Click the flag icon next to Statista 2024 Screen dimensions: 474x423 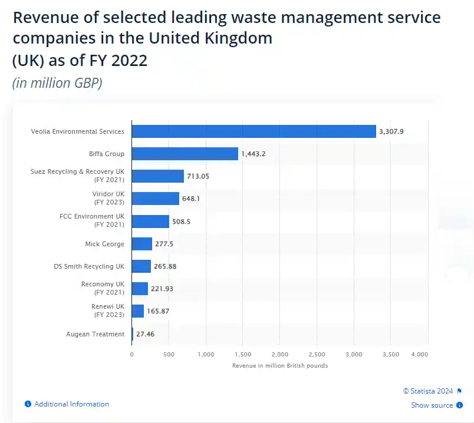click(459, 391)
